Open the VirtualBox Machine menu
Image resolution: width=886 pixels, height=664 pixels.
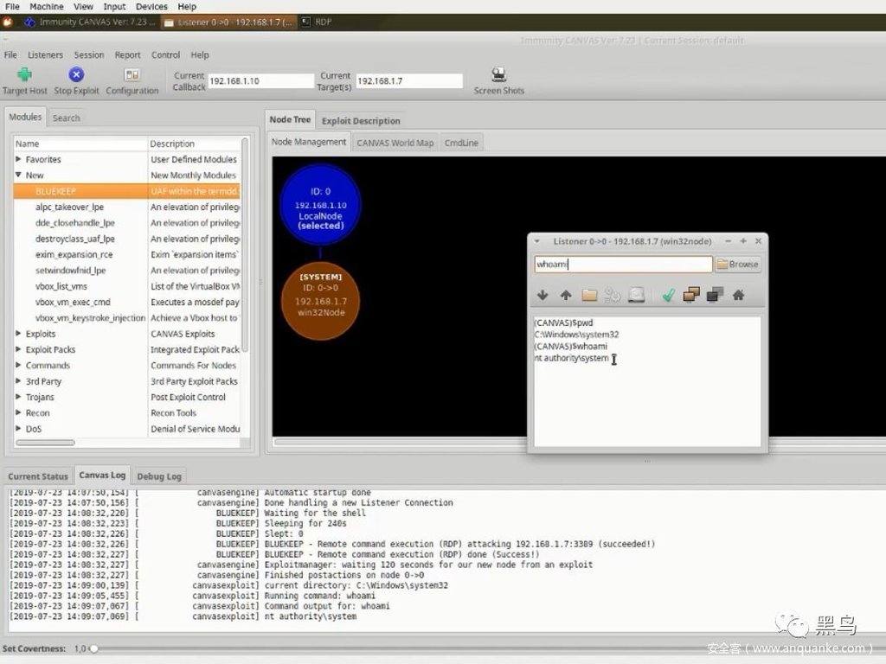[x=47, y=7]
